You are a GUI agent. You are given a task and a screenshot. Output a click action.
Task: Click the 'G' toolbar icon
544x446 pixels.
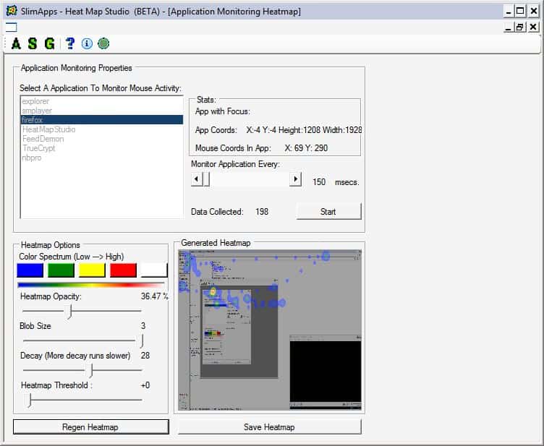[49, 43]
